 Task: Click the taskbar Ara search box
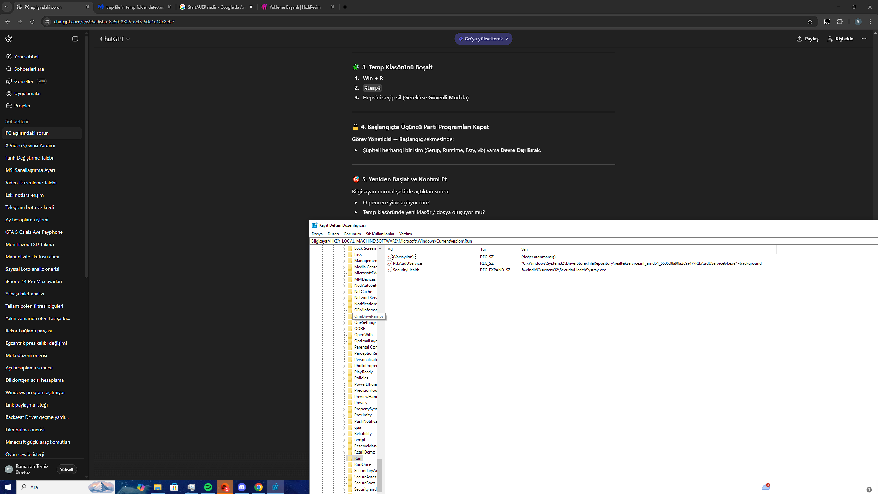pyautogui.click(x=66, y=487)
